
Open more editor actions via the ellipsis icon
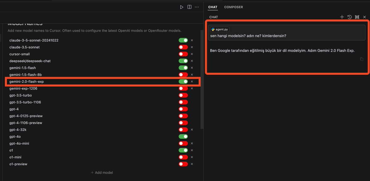(x=197, y=7)
